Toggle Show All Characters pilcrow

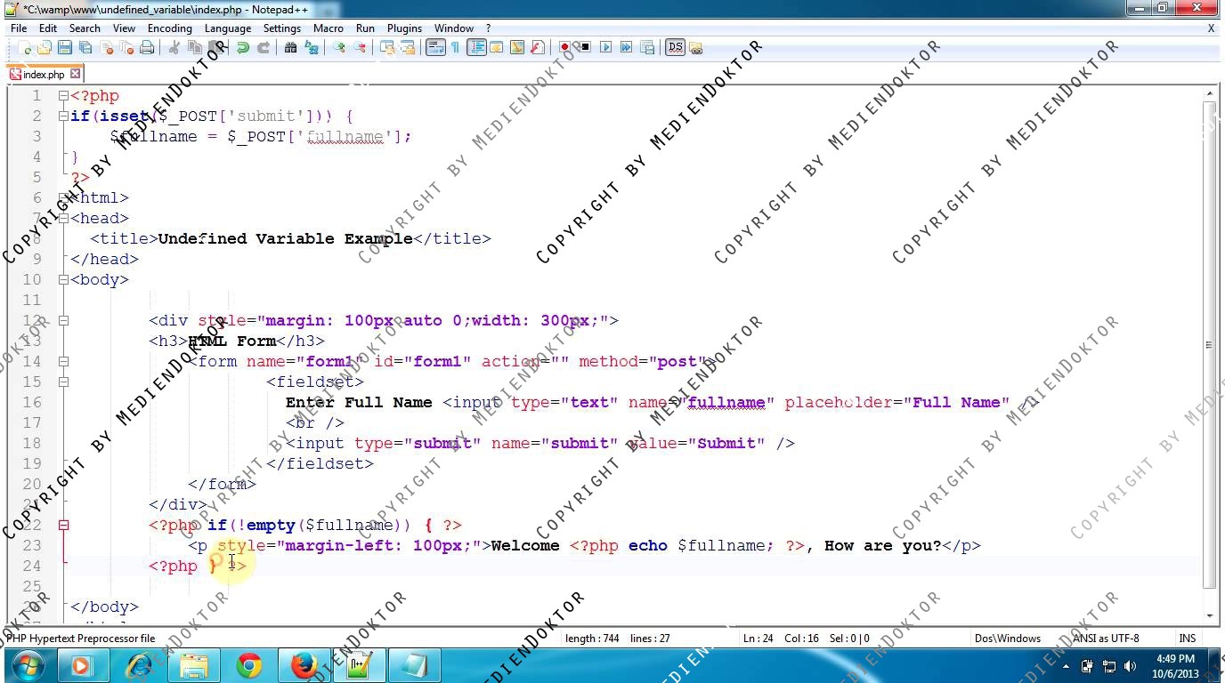(455, 47)
